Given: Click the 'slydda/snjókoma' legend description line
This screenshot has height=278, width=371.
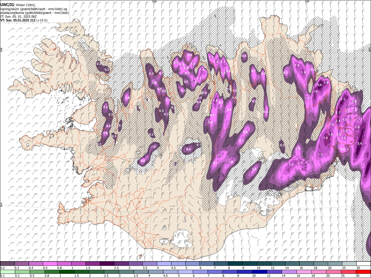Looking at the screenshot, I should pyautogui.click(x=34, y=13).
